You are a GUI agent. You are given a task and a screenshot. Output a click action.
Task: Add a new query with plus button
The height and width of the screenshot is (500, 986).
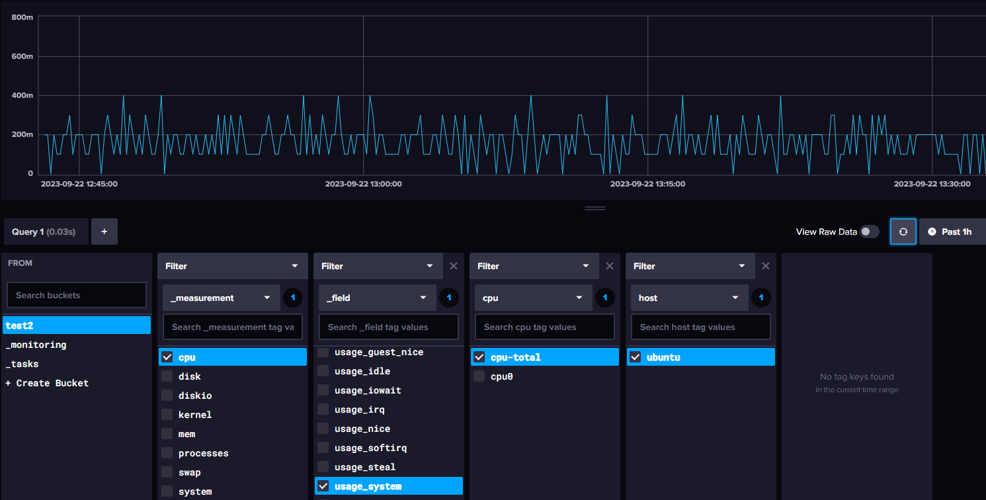pos(104,231)
